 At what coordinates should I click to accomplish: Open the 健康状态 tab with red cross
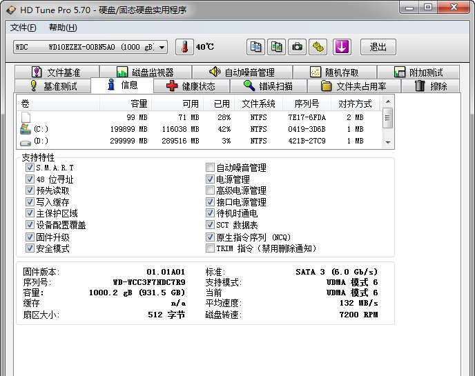point(191,86)
